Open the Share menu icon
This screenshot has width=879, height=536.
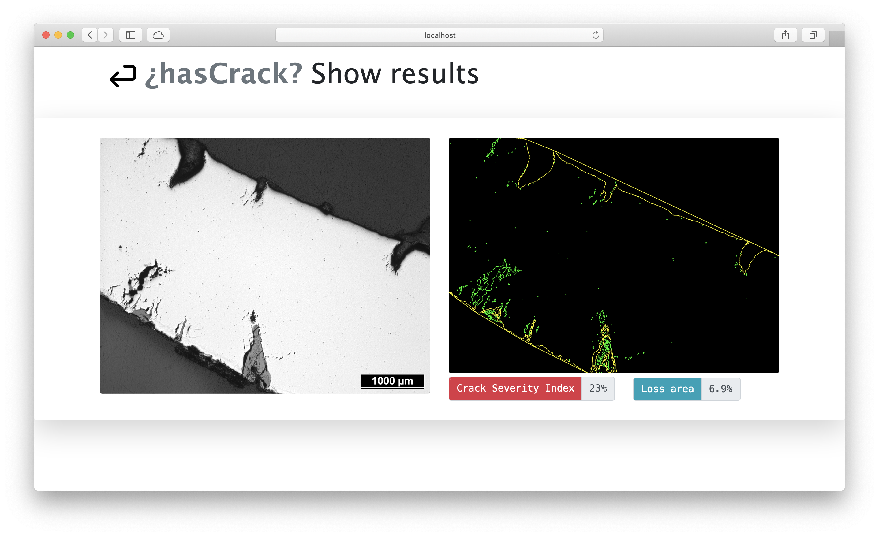point(785,35)
